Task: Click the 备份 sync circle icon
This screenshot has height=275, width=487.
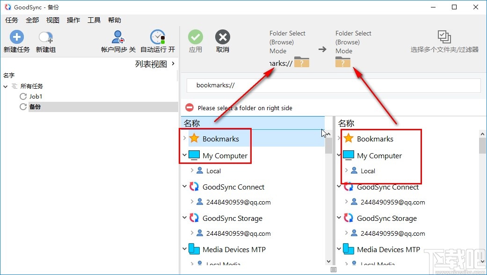Action: (x=23, y=106)
